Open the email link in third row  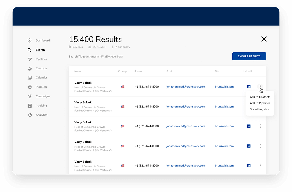click(186, 126)
